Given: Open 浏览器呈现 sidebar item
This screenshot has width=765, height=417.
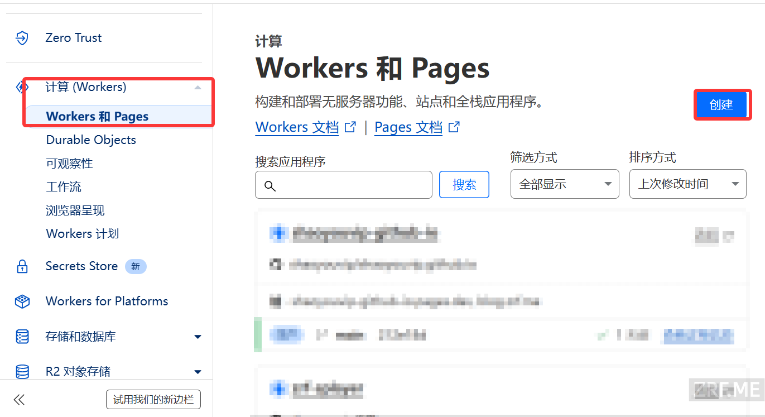Looking at the screenshot, I should [75, 210].
